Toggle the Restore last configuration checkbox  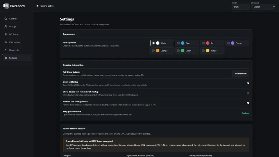(x=248, y=103)
